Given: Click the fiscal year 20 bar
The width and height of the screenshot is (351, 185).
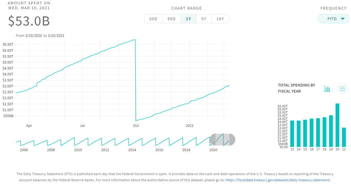Looking at the screenshot, I should pos(337,125).
